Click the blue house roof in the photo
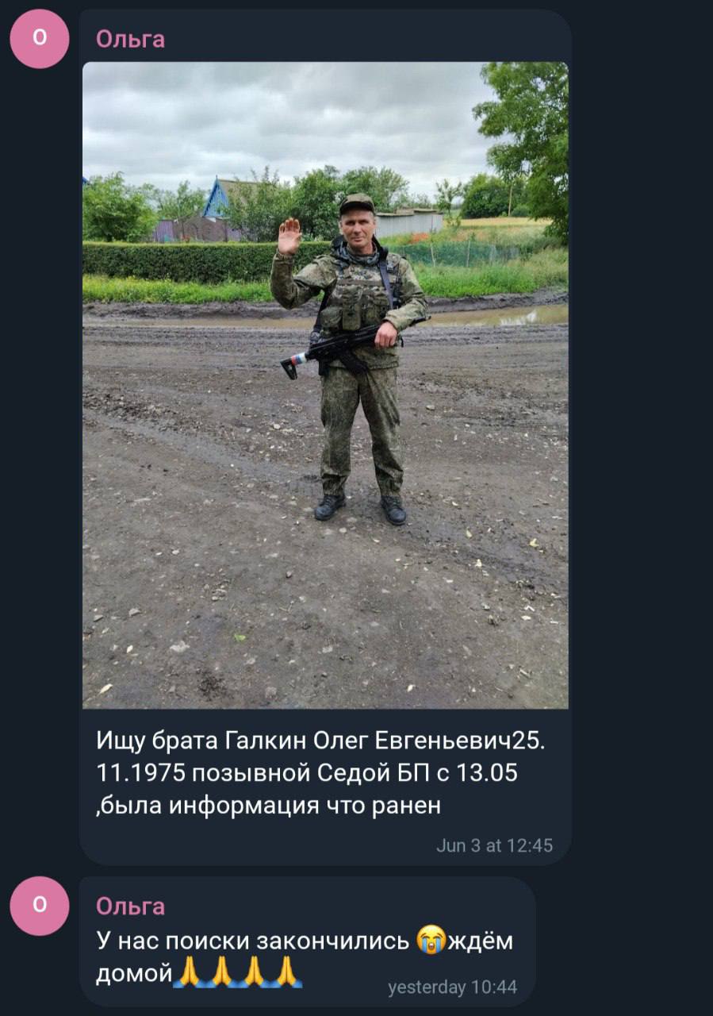Screen dimensions: 713x1016 click(x=216, y=198)
